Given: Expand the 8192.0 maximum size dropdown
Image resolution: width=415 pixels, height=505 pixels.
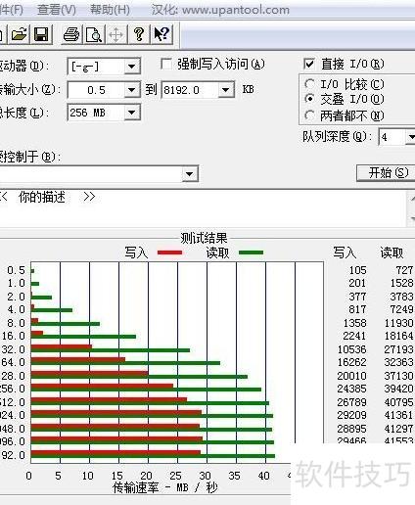Looking at the screenshot, I should pyautogui.click(x=226, y=89).
